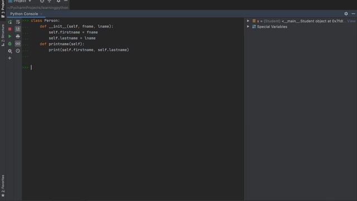Stop the console with the red square
This screenshot has height=201, width=357.
click(10, 29)
